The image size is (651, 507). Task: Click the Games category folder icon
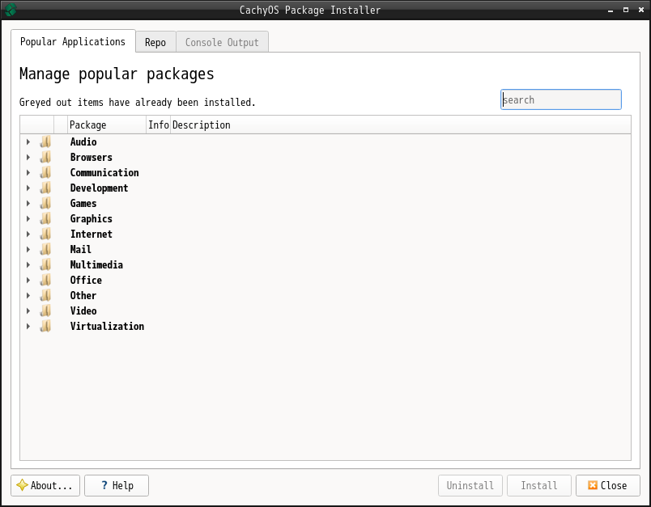tap(45, 203)
